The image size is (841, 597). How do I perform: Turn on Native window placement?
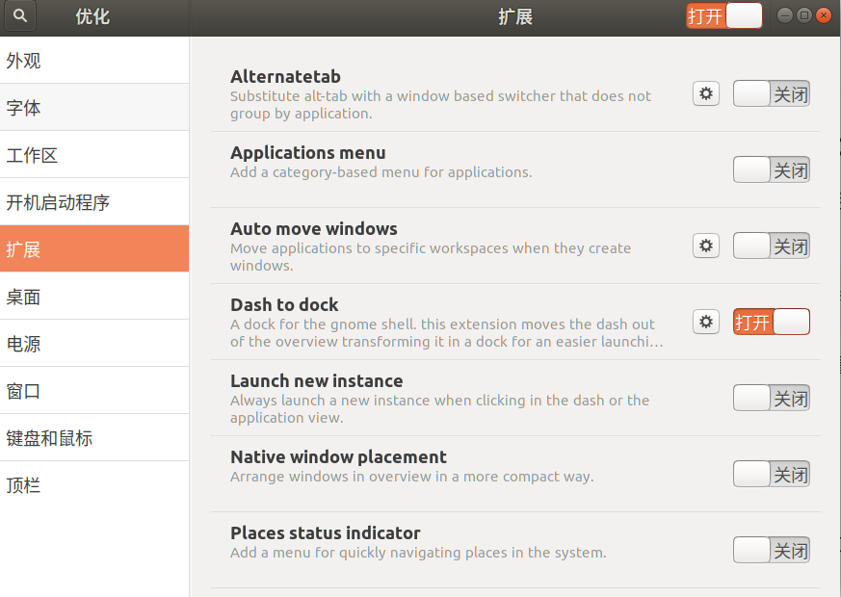pyautogui.click(x=771, y=475)
